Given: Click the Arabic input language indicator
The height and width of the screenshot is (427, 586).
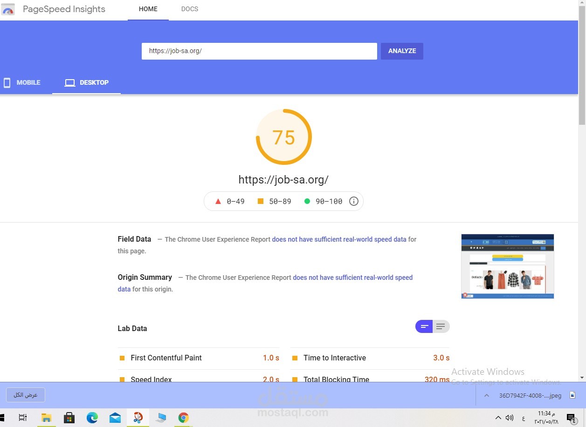Looking at the screenshot, I should pyautogui.click(x=524, y=418).
